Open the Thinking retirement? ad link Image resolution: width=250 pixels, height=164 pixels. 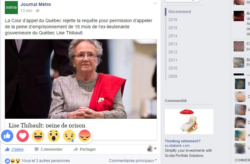coord(182,141)
